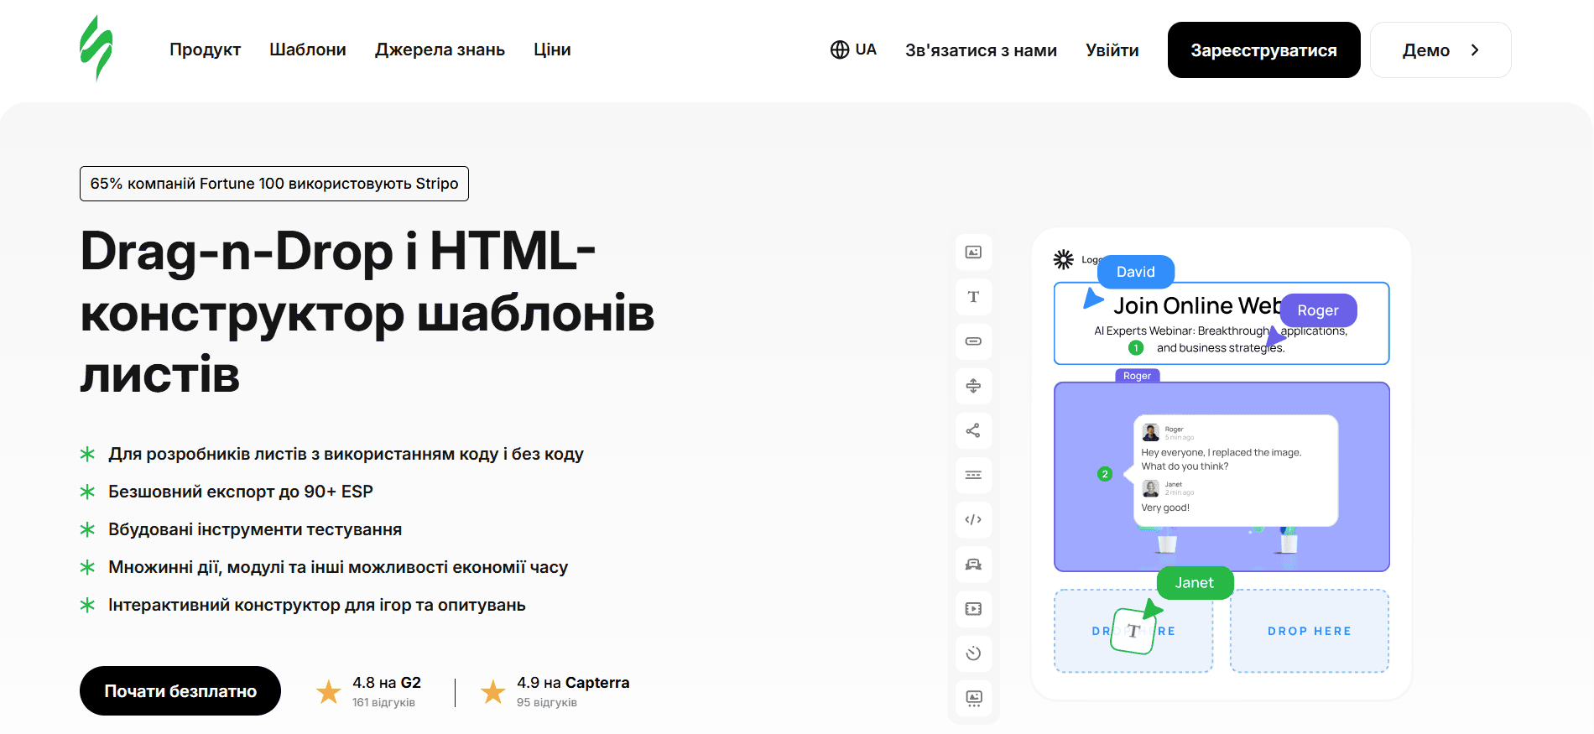Click the 'Безшовний експорт до 90+ ESP' item
Viewport: 1594px width, 734px height.
coord(241,492)
